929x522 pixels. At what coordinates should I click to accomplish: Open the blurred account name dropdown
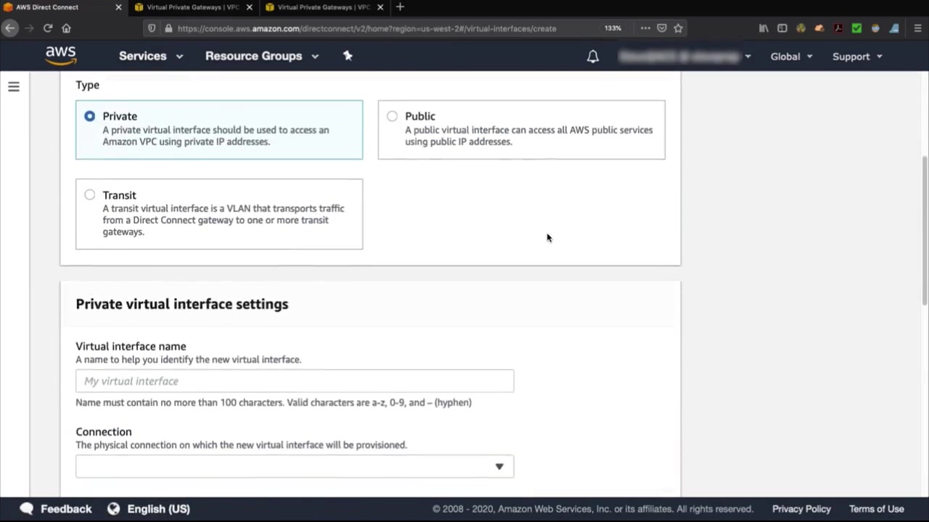click(684, 57)
